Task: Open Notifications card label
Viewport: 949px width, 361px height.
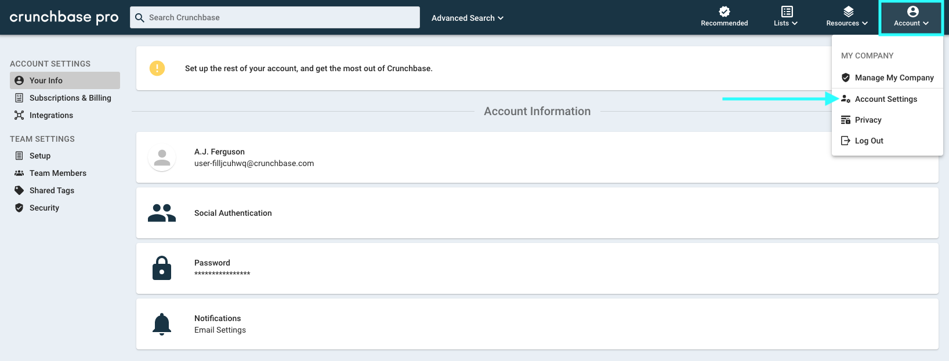Action: tap(218, 318)
